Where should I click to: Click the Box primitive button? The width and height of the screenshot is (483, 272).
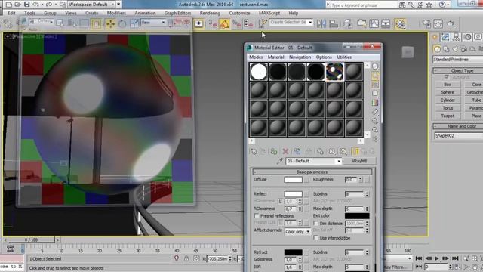pyautogui.click(x=448, y=85)
